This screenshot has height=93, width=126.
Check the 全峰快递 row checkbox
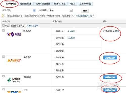pyautogui.click(x=3, y=57)
